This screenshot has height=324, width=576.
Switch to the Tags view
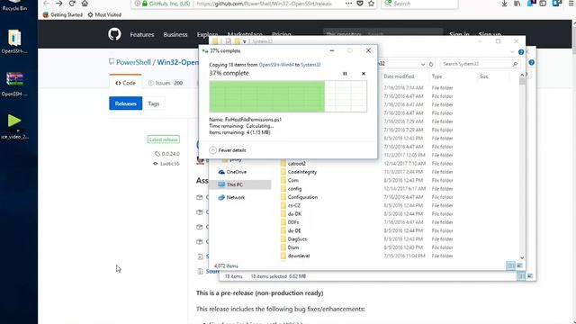[154, 103]
